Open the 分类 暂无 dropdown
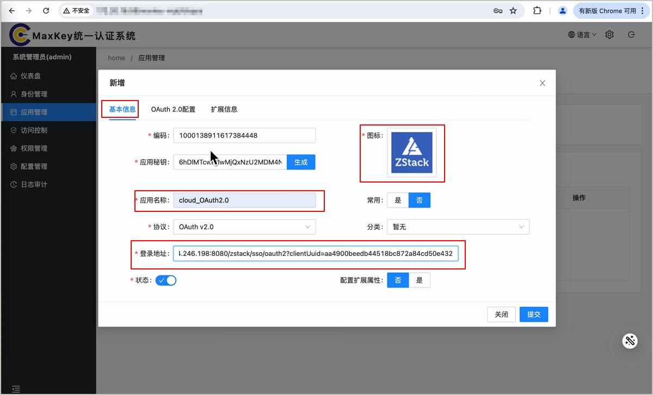 tap(458, 227)
